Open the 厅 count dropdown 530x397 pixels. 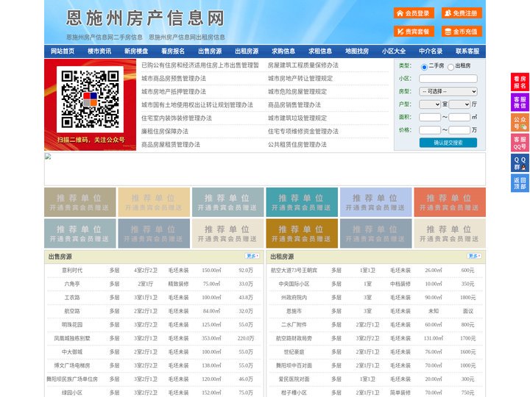(x=459, y=104)
